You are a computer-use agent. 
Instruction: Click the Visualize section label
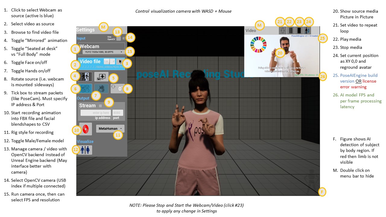(85, 141)
